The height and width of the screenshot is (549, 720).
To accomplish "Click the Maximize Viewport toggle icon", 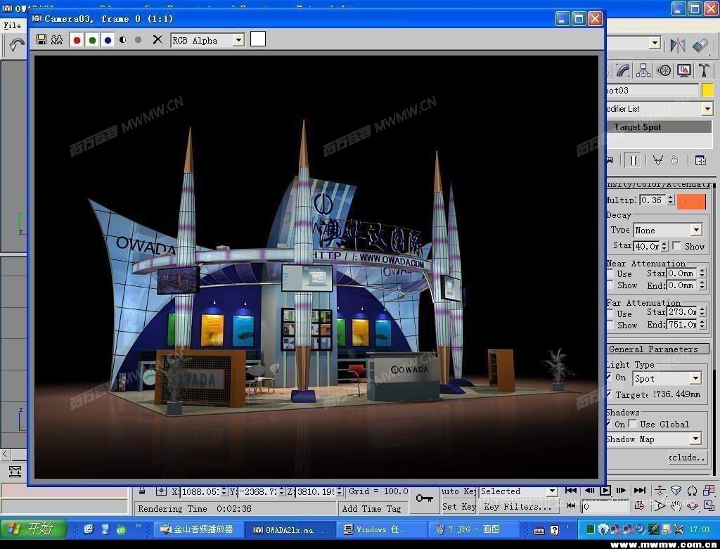I will [709, 506].
